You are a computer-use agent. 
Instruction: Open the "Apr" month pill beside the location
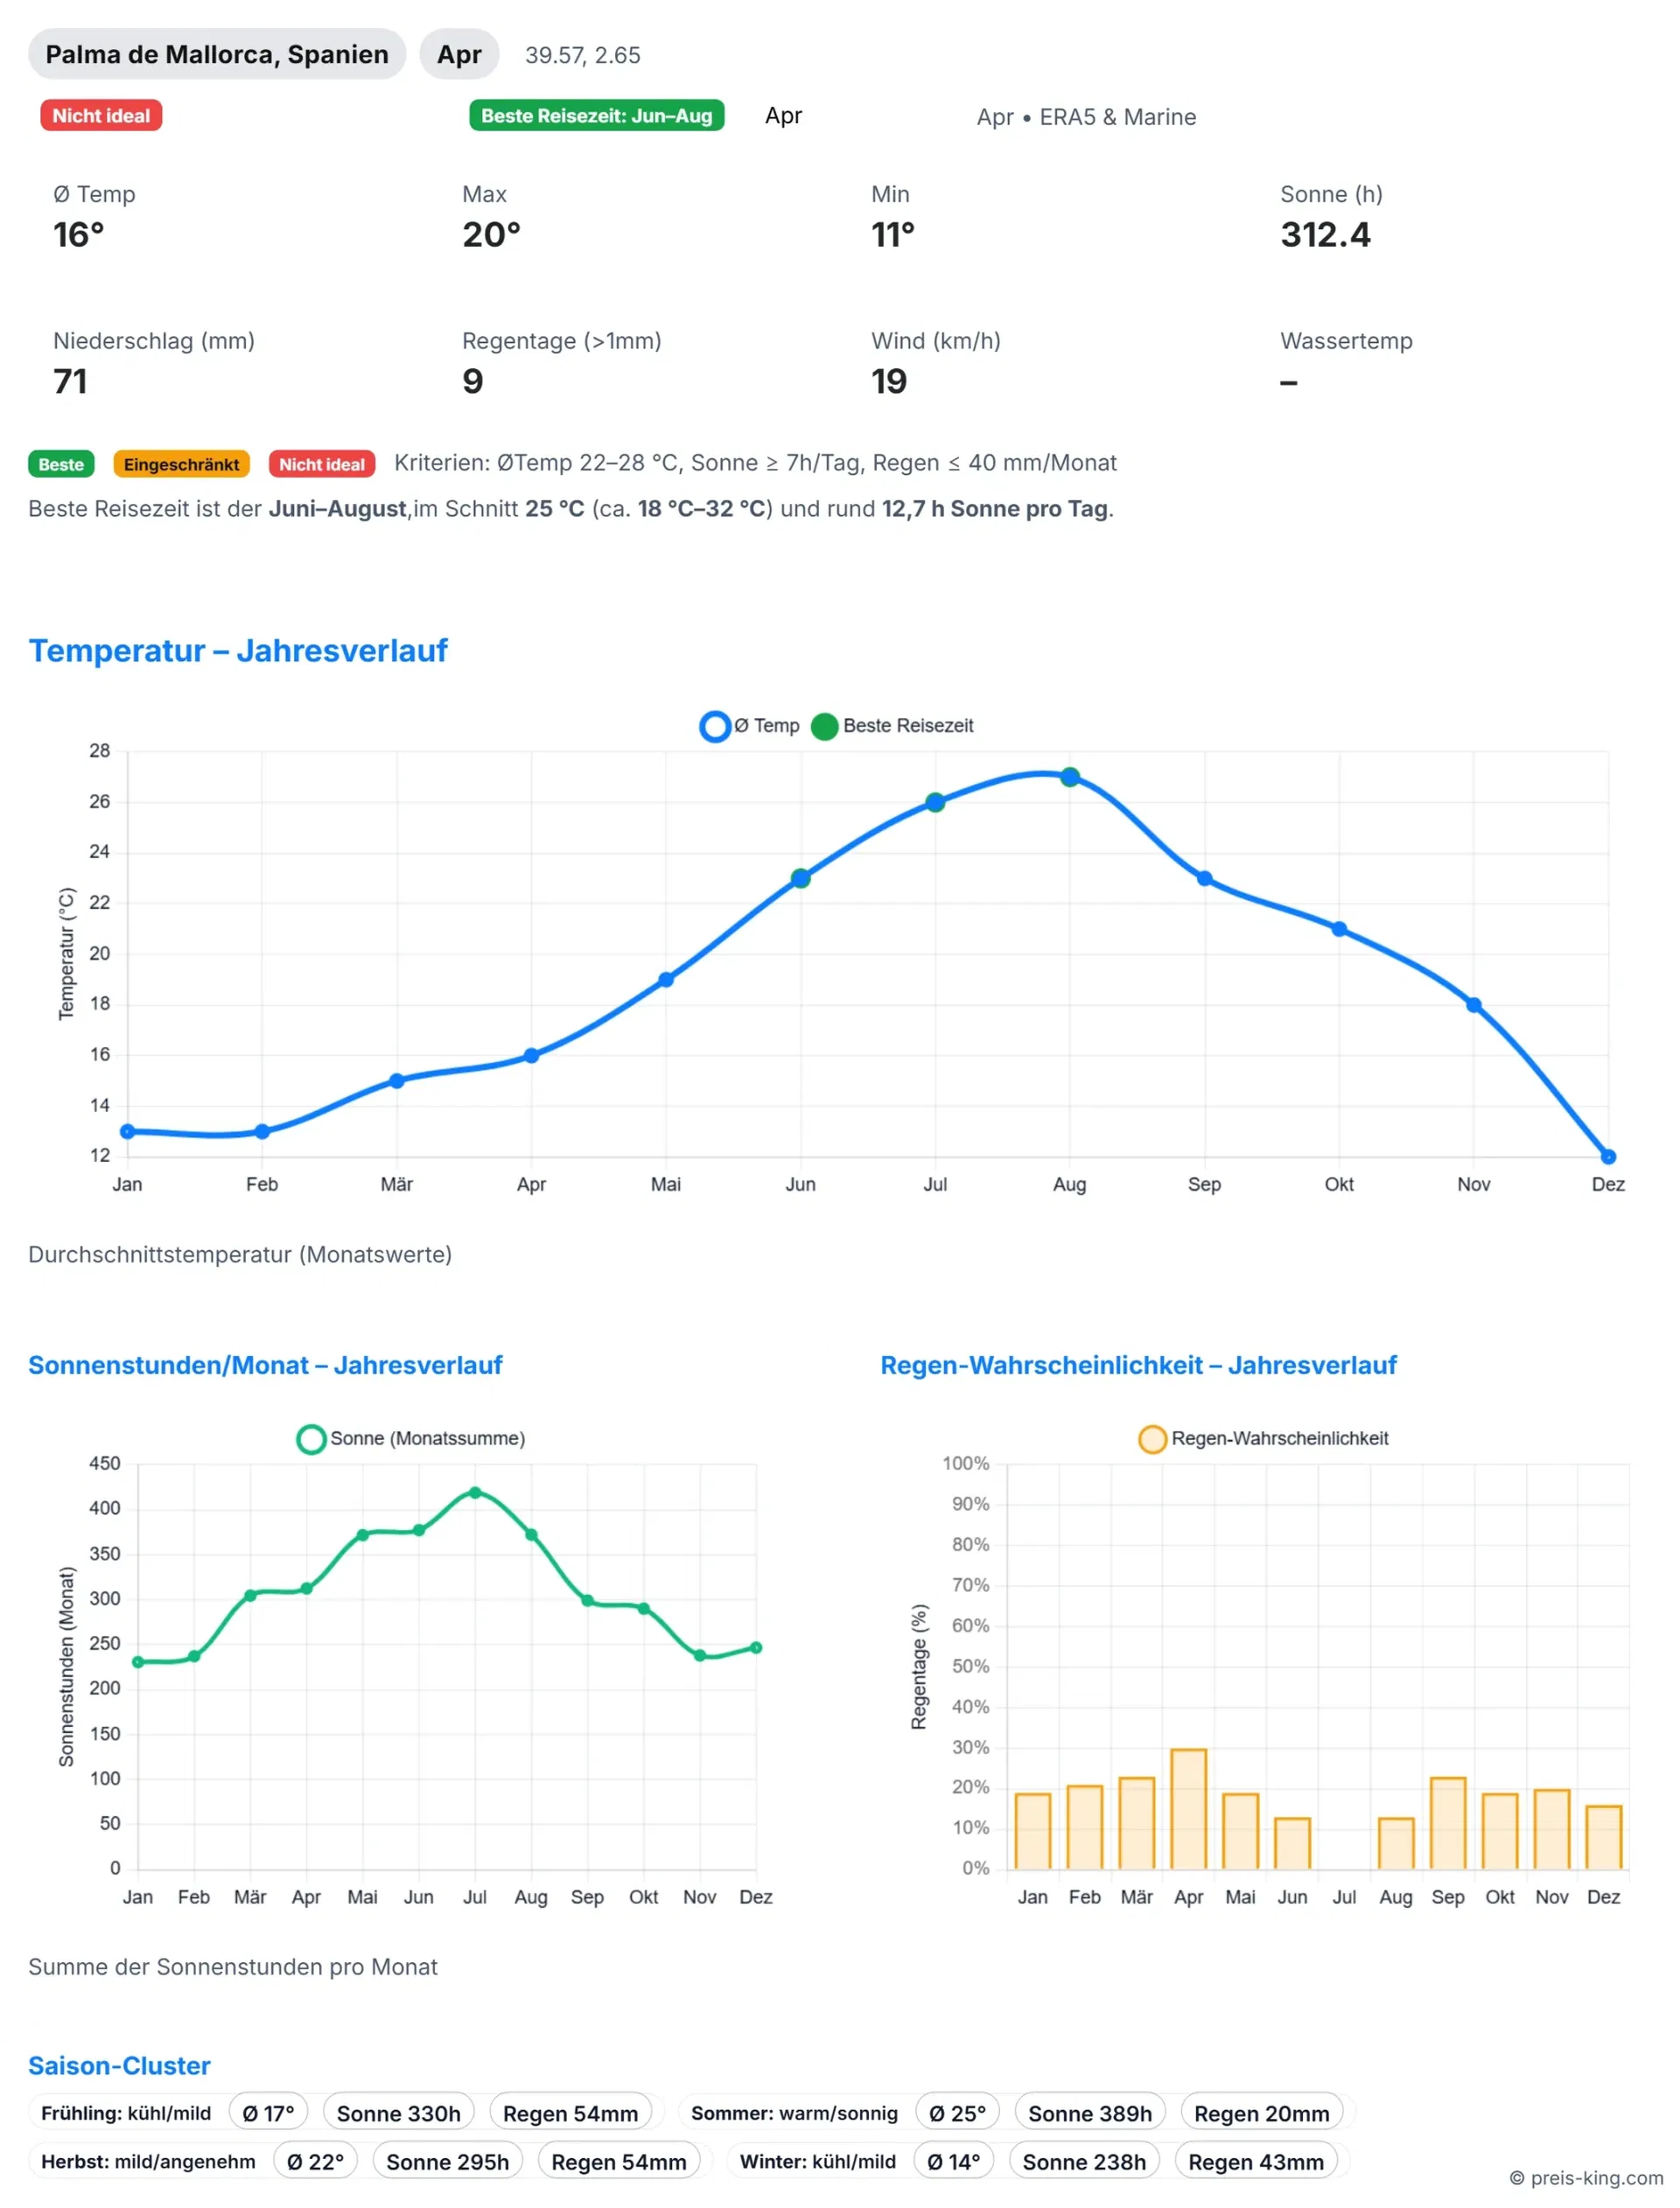pyautogui.click(x=459, y=54)
